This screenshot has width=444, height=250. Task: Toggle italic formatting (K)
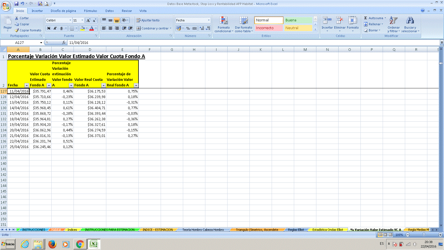pyautogui.click(x=55, y=28)
